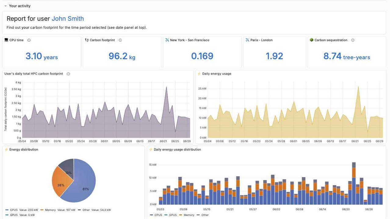Click the 0.169 flight equivalent value

point(202,56)
